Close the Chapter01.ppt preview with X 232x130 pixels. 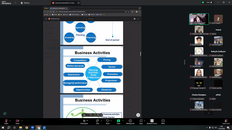46,19
